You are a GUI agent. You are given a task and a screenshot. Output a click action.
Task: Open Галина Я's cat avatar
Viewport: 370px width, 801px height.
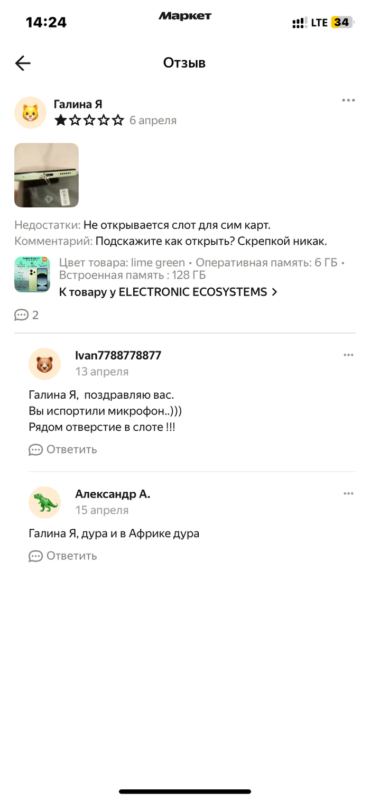coord(30,113)
